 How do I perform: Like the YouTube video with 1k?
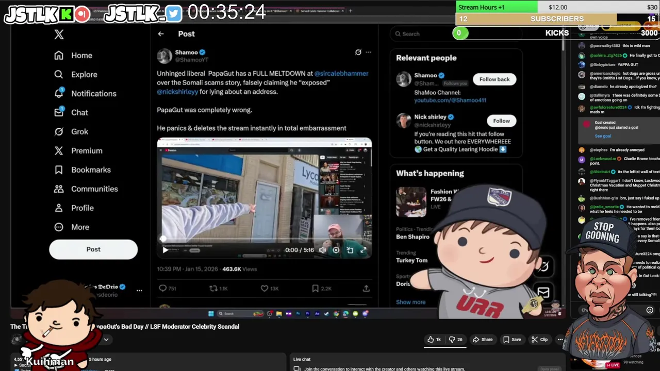434,340
